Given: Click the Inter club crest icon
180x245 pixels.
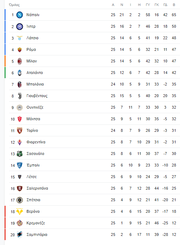Looking at the screenshot, I should point(20,27).
